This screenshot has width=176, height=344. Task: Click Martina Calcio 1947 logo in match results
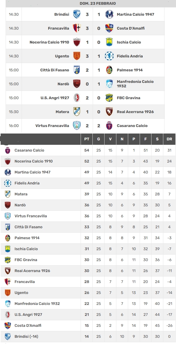point(109,14)
